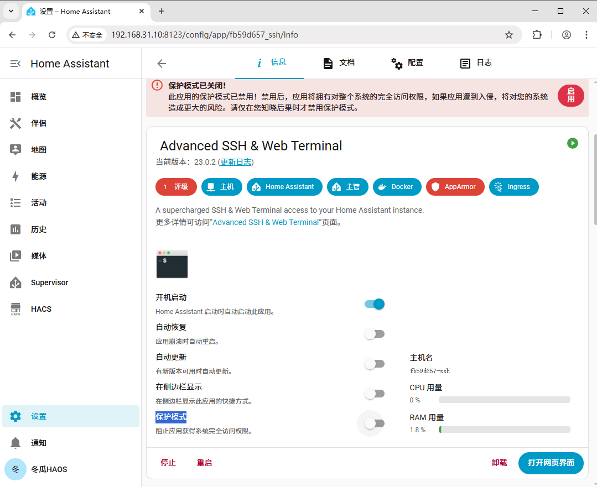Click the 重启 restart button
Image resolution: width=597 pixels, height=487 pixels.
(x=204, y=463)
